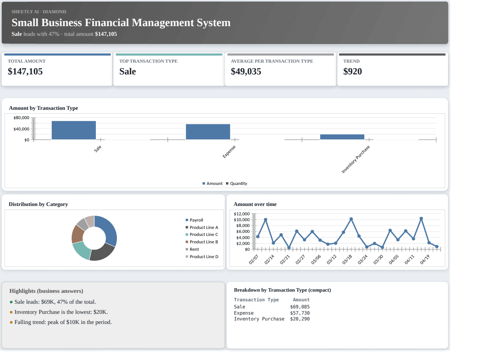This screenshot has width=478, height=359.
Task: Click the Sale amount $69,085 cell
Action: coord(300,307)
